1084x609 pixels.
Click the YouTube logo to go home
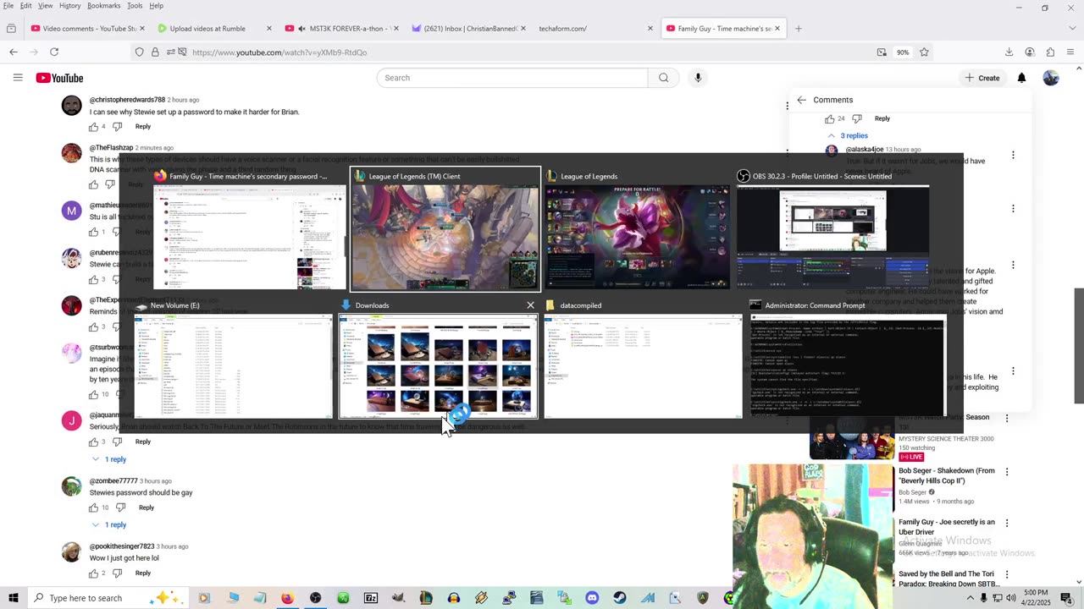[59, 78]
